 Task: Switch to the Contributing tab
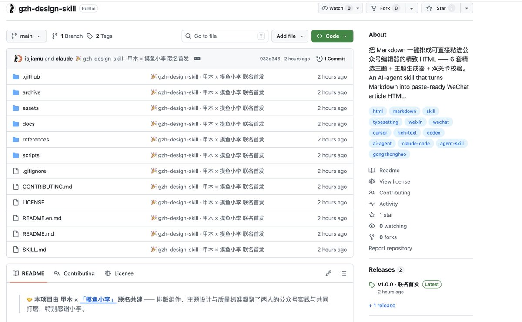[x=74, y=273]
